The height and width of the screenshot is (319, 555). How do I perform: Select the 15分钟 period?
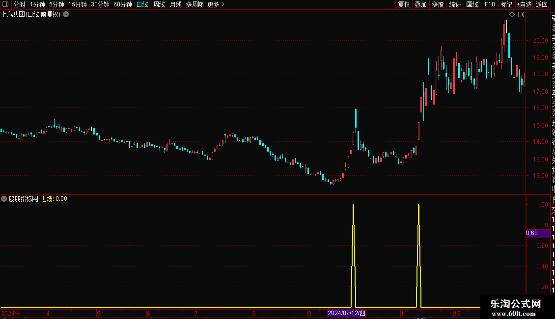point(78,4)
